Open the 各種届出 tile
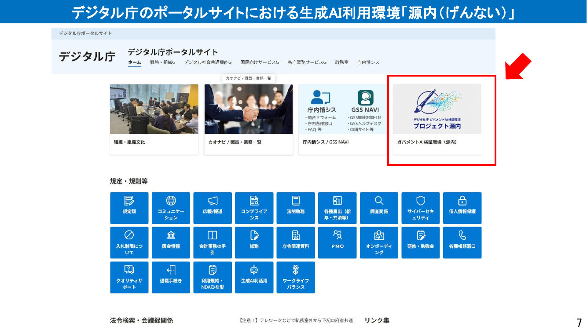Image resolution: width=587 pixels, height=330 pixels. coord(337,208)
